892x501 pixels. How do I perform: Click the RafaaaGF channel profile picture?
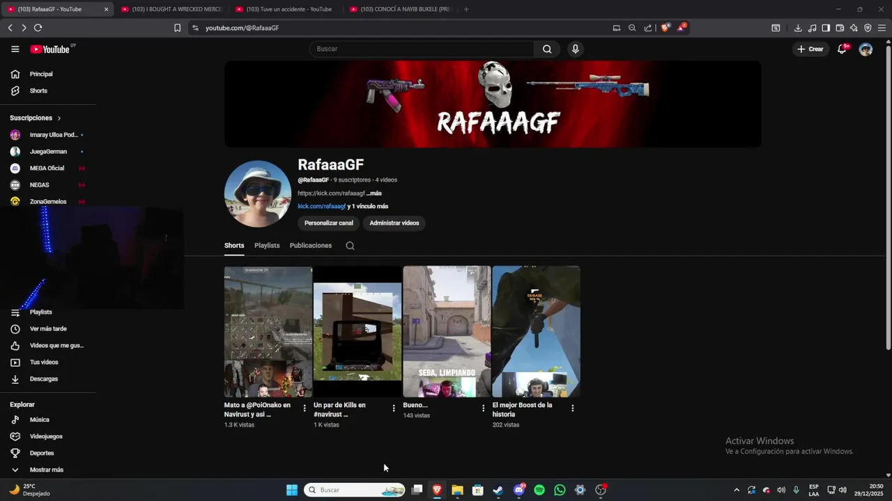(258, 194)
